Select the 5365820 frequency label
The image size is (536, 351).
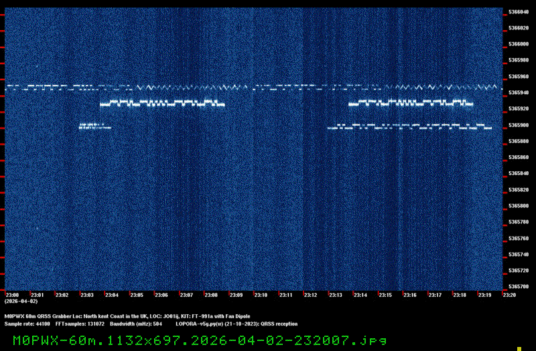[x=519, y=190]
